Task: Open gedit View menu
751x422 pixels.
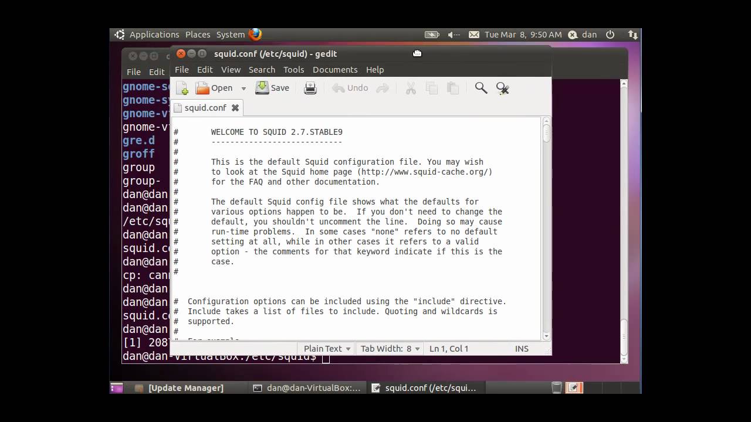Action: (x=231, y=69)
